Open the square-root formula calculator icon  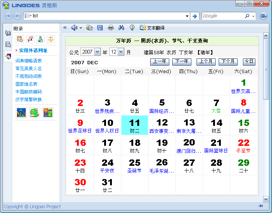tap(30, 39)
